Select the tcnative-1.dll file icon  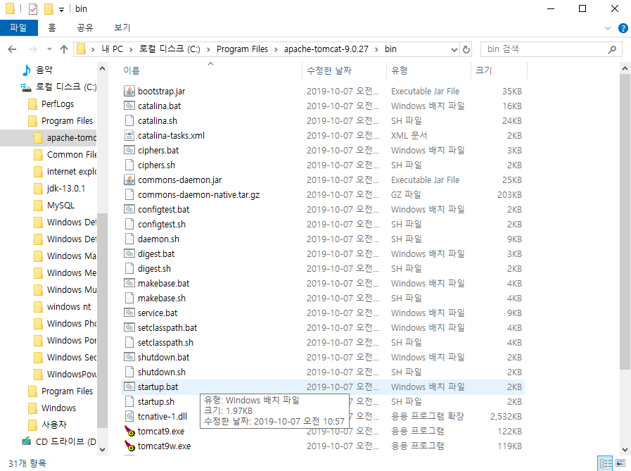129,416
